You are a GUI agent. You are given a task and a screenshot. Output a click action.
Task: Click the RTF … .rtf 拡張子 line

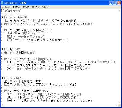pyautogui.click(x=46, y=65)
